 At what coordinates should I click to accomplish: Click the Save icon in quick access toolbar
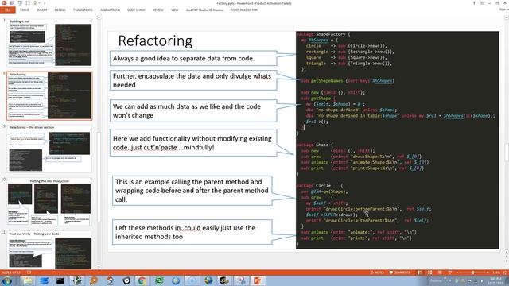[12, 3]
